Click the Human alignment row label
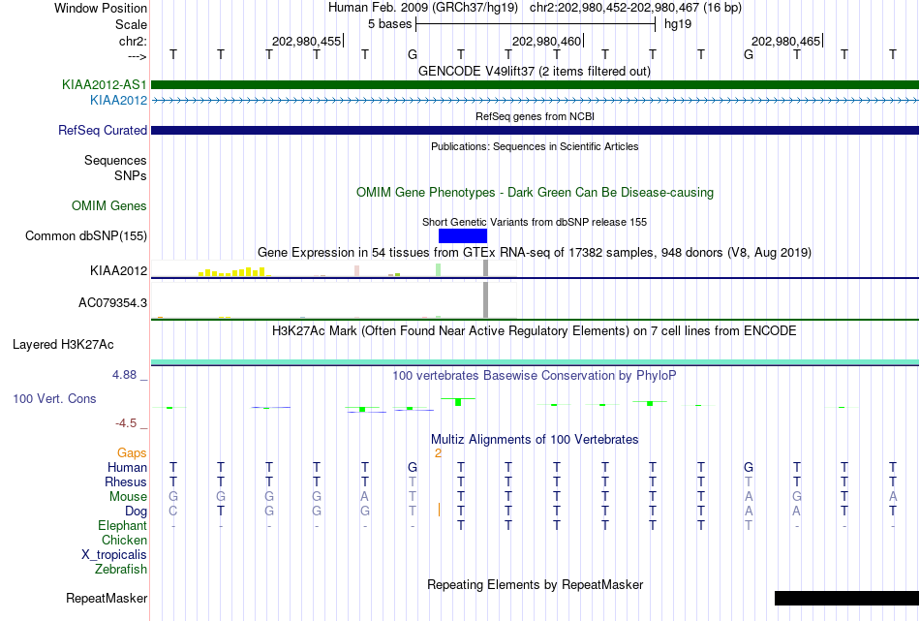Viewport: 920px width, 621px height. point(127,468)
